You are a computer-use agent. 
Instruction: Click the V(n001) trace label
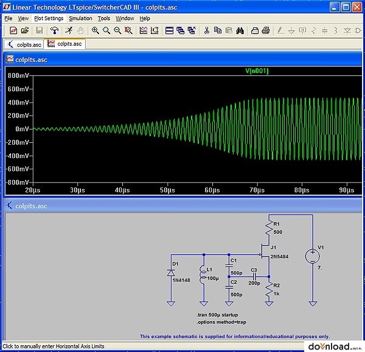[x=257, y=71]
